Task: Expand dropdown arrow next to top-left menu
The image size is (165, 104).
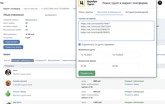Action: click(5, 3)
